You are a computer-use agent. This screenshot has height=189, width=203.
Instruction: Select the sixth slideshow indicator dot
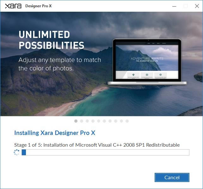pyautogui.click(x=104, y=121)
